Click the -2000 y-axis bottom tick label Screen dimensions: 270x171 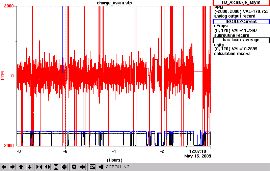click(x=8, y=146)
